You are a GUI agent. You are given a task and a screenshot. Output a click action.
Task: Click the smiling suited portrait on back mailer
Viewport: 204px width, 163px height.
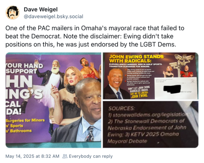[x=116, y=83]
